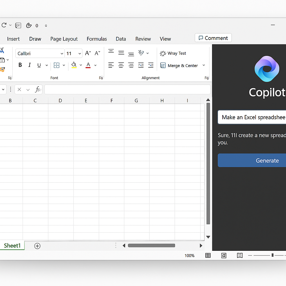Click the Copy clipboard icon
Viewport: 286px width, 286px height.
coord(2,60)
